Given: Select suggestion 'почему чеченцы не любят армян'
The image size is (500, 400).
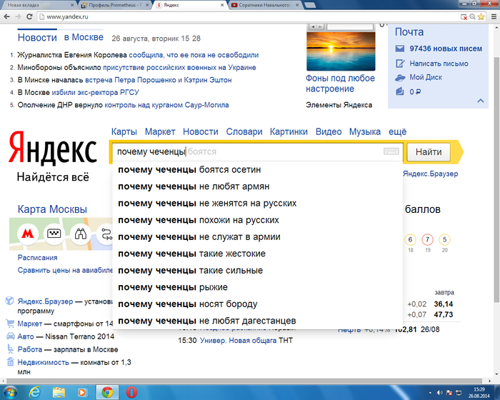Looking at the screenshot, I should [x=258, y=186].
